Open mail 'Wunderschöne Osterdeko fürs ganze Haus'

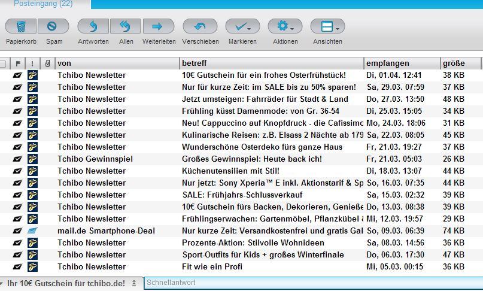(x=262, y=147)
